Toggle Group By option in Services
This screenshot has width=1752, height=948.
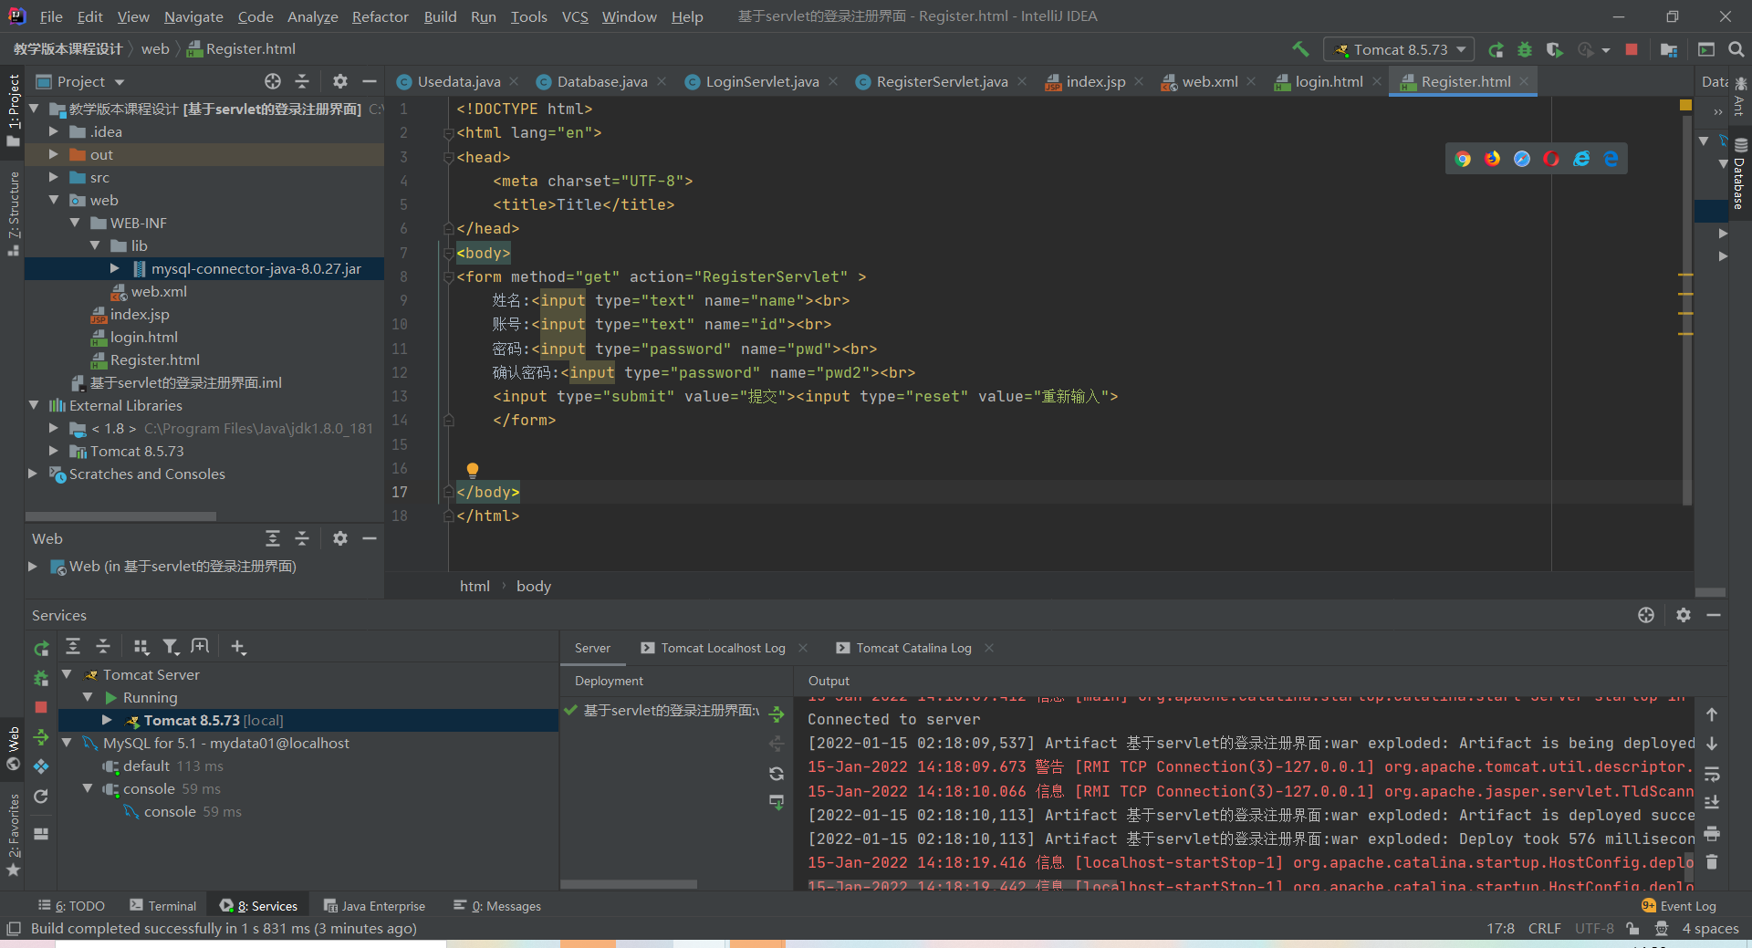tap(141, 646)
